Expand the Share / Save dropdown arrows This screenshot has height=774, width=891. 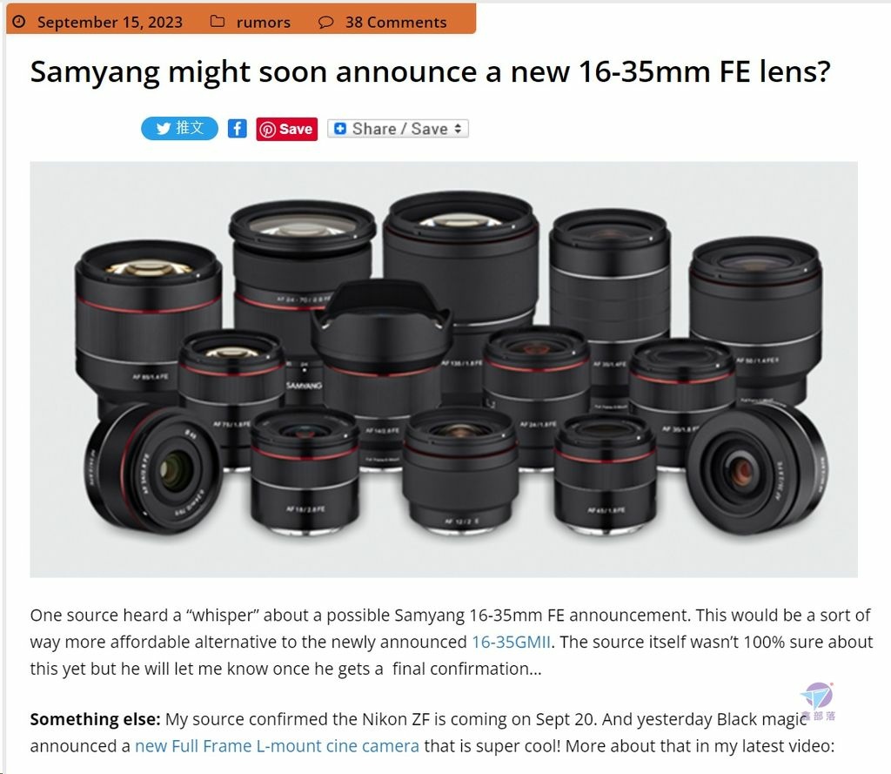click(x=458, y=129)
